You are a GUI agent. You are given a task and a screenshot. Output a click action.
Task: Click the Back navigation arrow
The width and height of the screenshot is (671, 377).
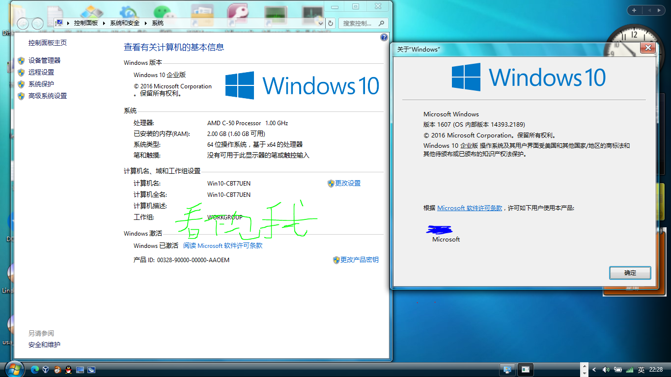pos(23,23)
